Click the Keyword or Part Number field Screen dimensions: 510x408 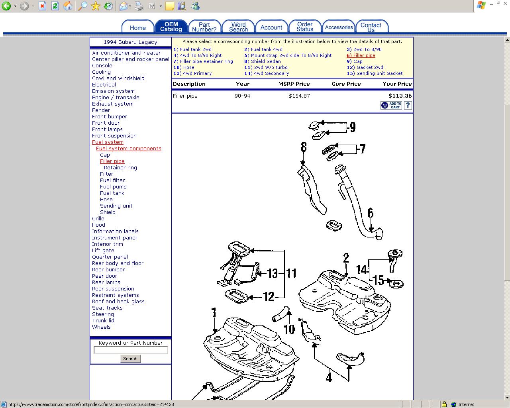tap(130, 350)
